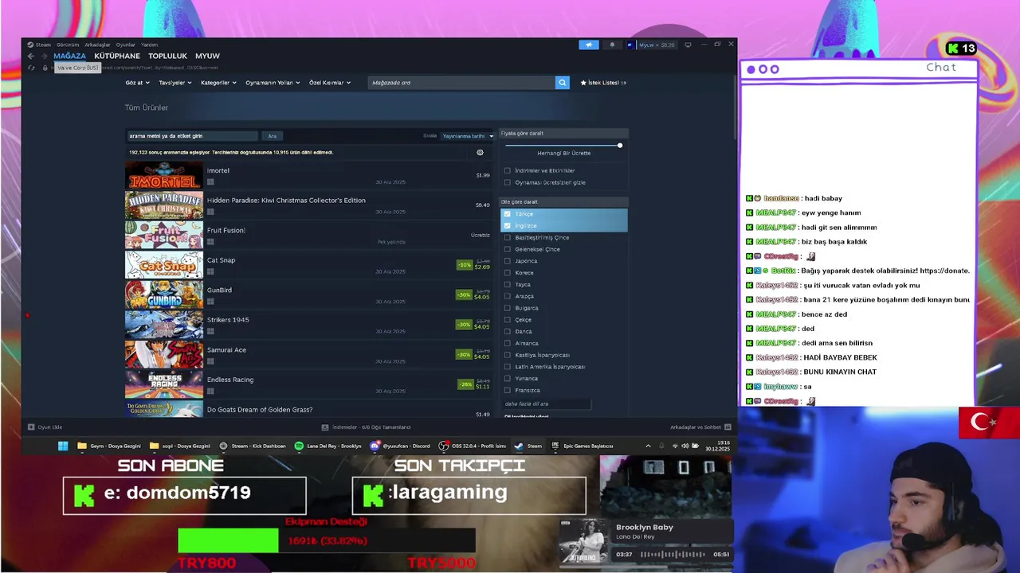Click the daha fazla dil ara field

click(547, 403)
